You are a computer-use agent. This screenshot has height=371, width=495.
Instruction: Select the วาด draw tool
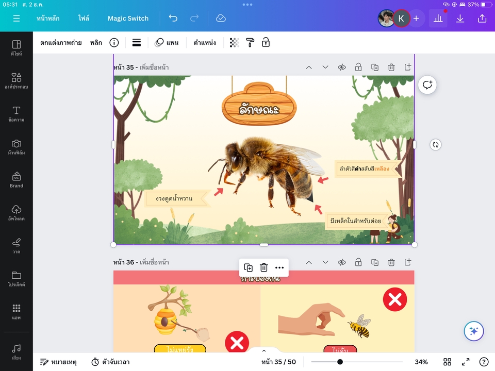pos(16,246)
